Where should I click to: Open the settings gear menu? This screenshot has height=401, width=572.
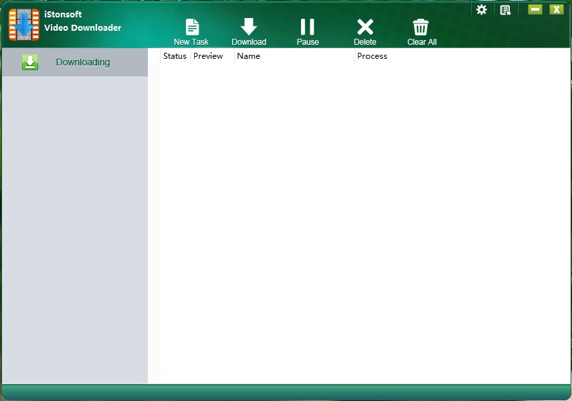482,9
